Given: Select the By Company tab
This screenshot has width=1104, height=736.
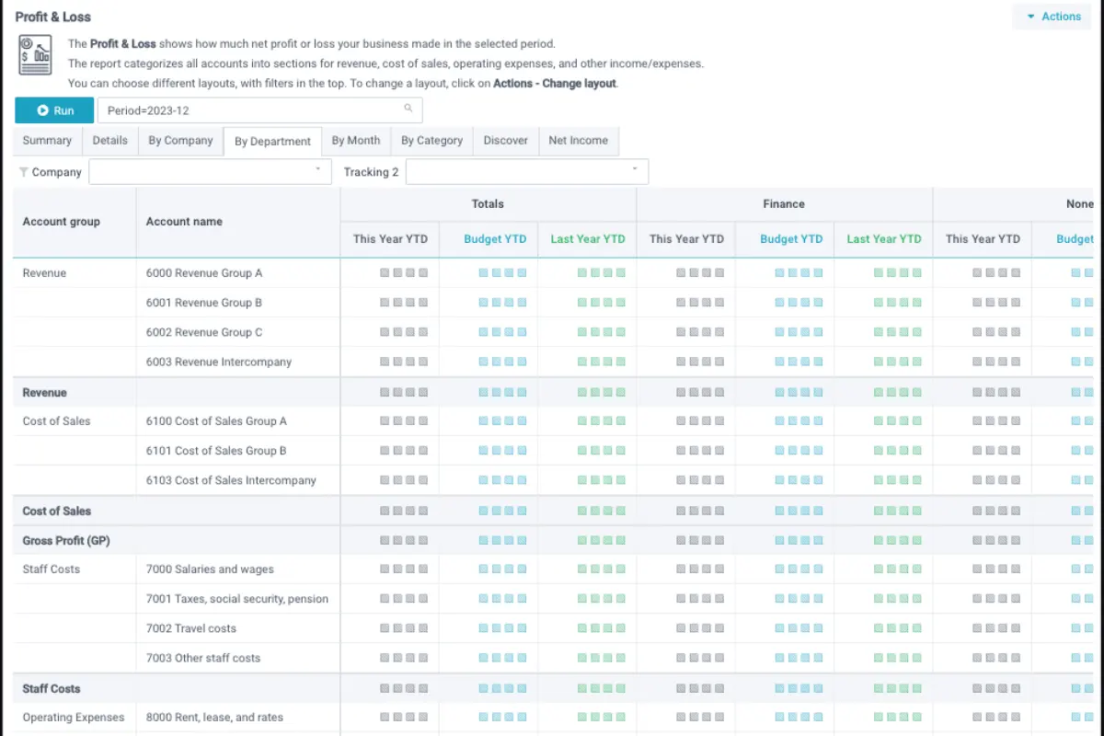Looking at the screenshot, I should (x=180, y=141).
